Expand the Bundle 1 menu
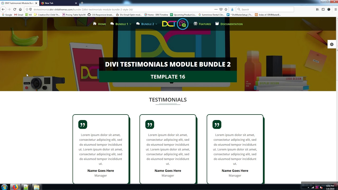The image size is (338, 190). (121, 24)
